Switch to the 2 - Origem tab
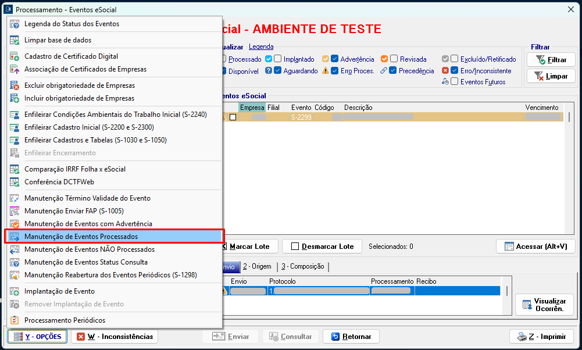The height and width of the screenshot is (350, 582). (257, 266)
